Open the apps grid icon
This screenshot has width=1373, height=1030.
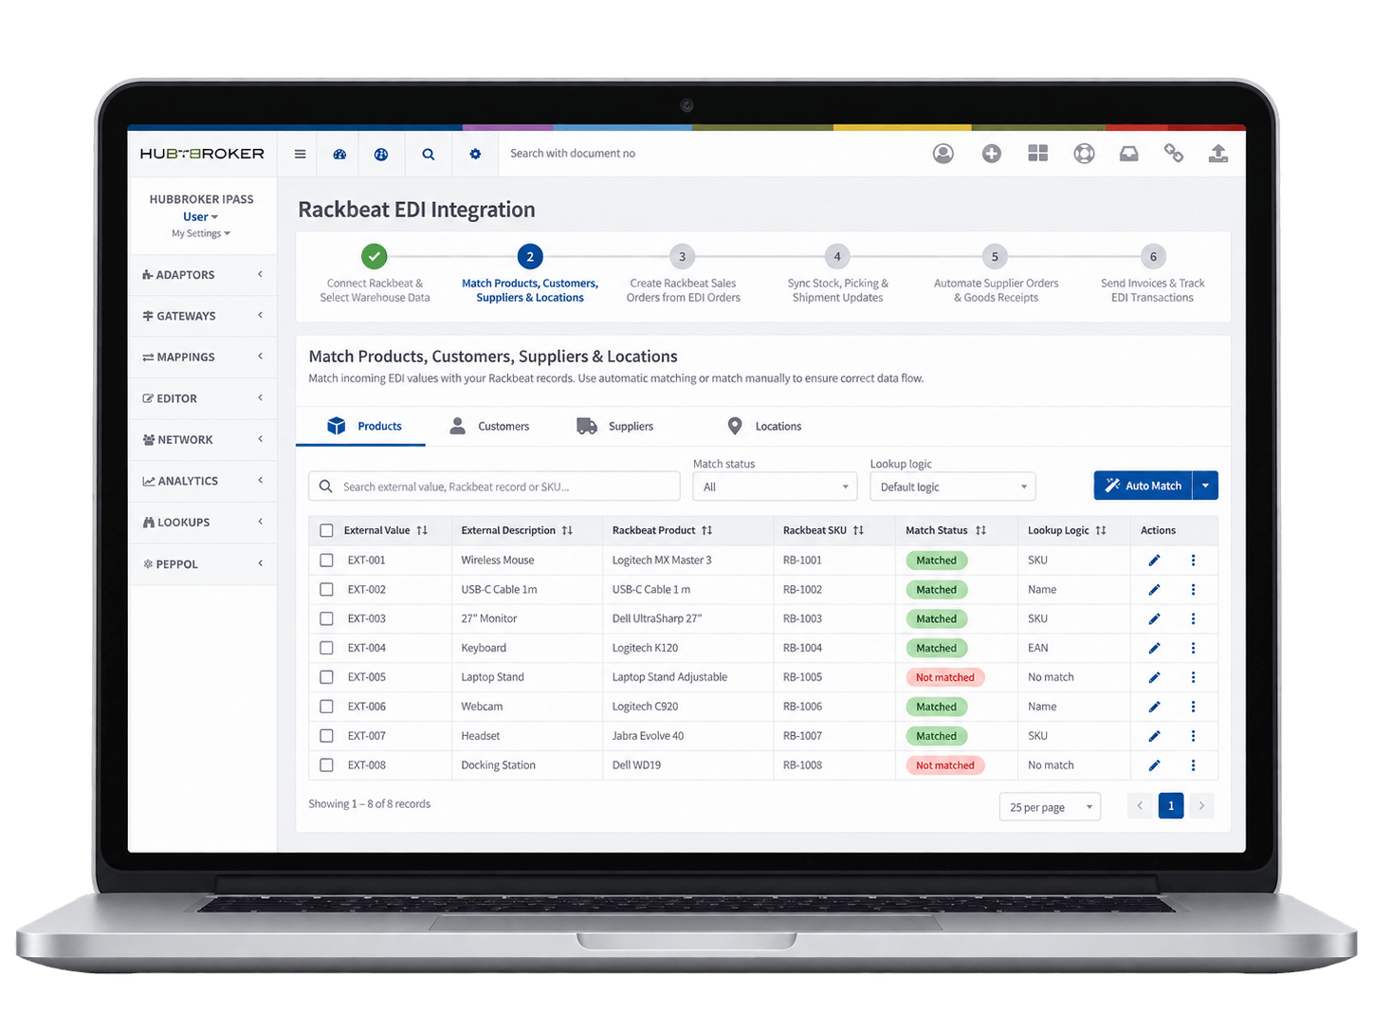(1038, 154)
